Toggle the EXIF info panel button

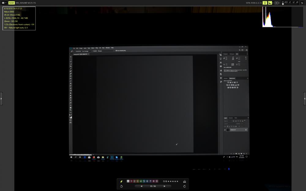click(x=265, y=3)
